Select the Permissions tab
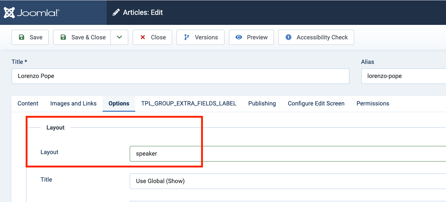Image resolution: width=446 pixels, height=202 pixels. pyautogui.click(x=373, y=104)
